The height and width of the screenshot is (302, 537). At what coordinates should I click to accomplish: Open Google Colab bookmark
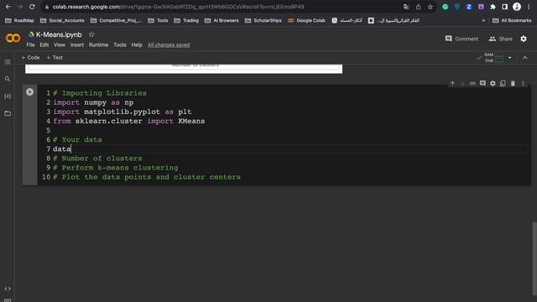306,20
